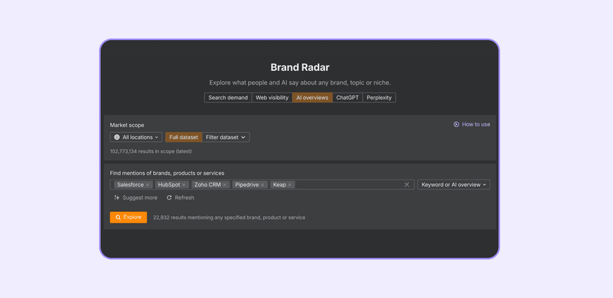Viewport: 613px width, 298px height.
Task: Remove the Salesforce tag with its x icon
Action: [148, 185]
